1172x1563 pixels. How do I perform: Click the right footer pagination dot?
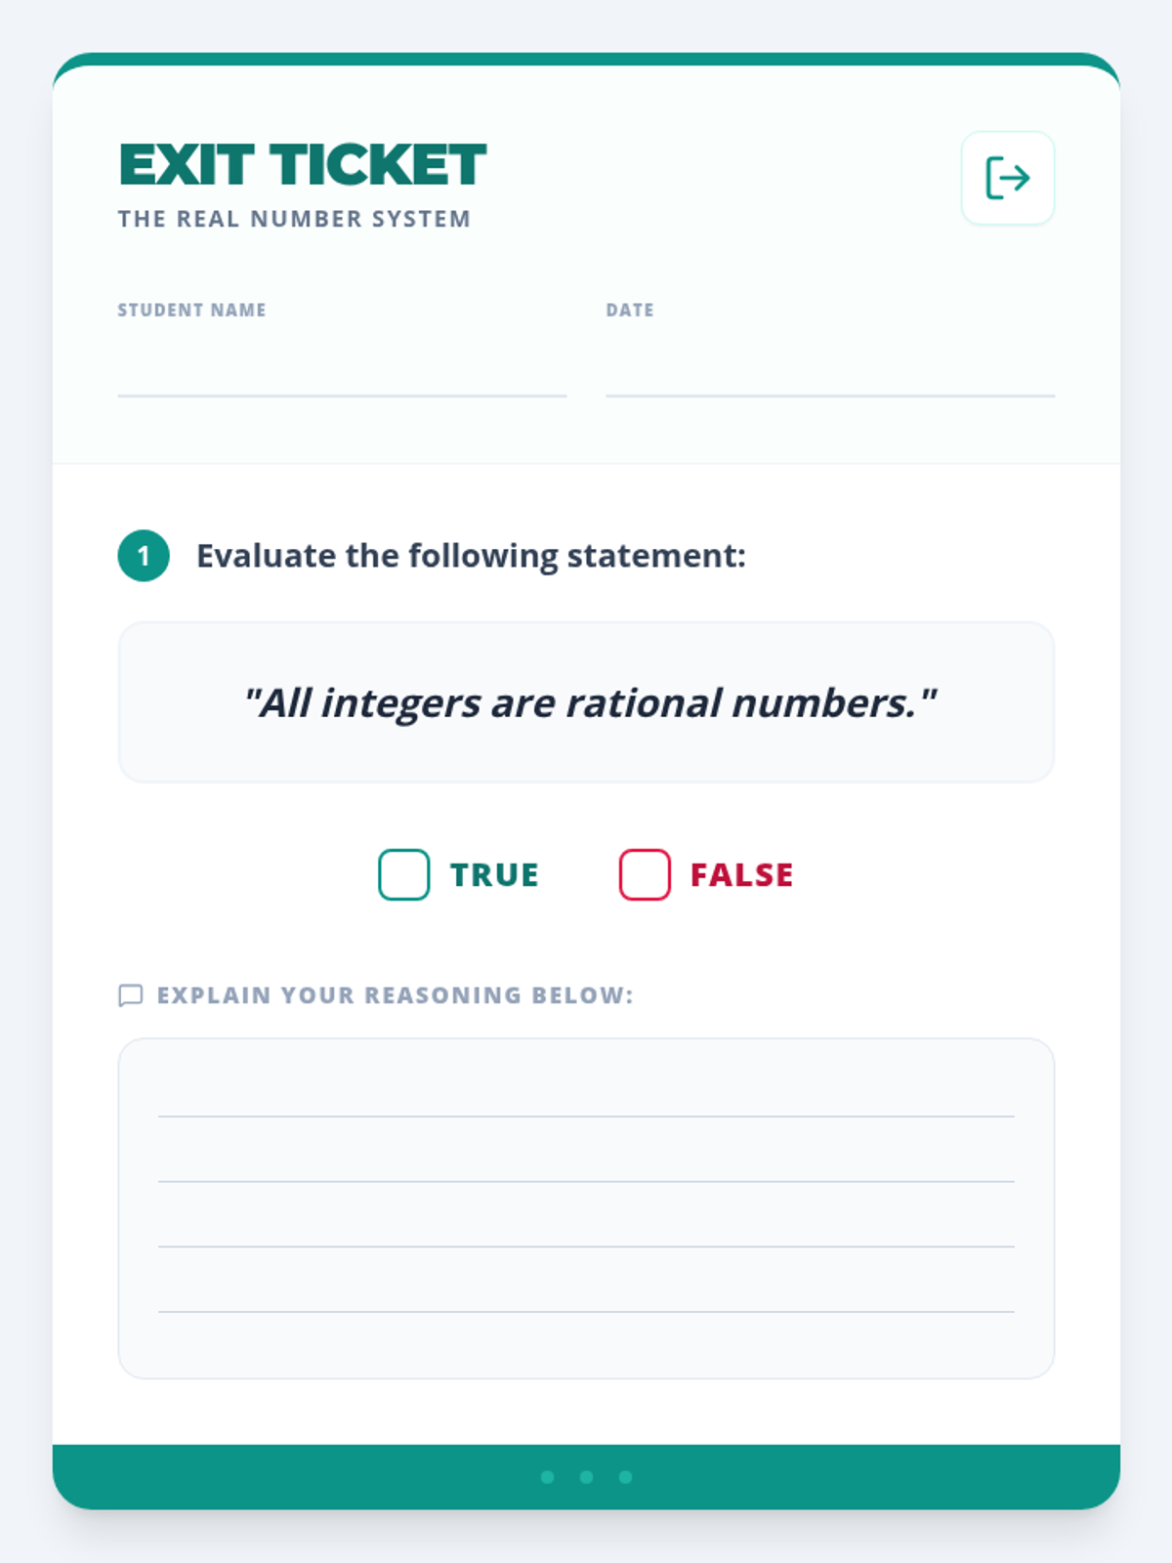(625, 1477)
